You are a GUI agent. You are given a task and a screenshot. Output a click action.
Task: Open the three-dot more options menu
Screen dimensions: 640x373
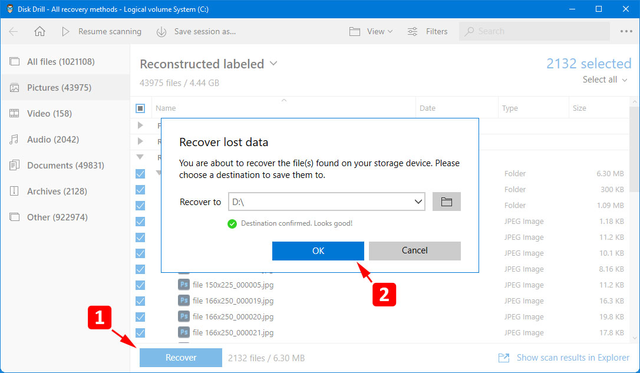626,31
